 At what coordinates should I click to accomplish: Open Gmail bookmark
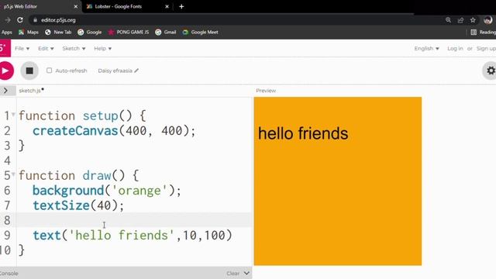[166, 33]
